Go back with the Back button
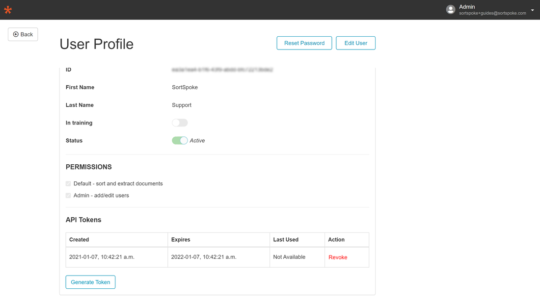The height and width of the screenshot is (303, 540). [x=23, y=34]
